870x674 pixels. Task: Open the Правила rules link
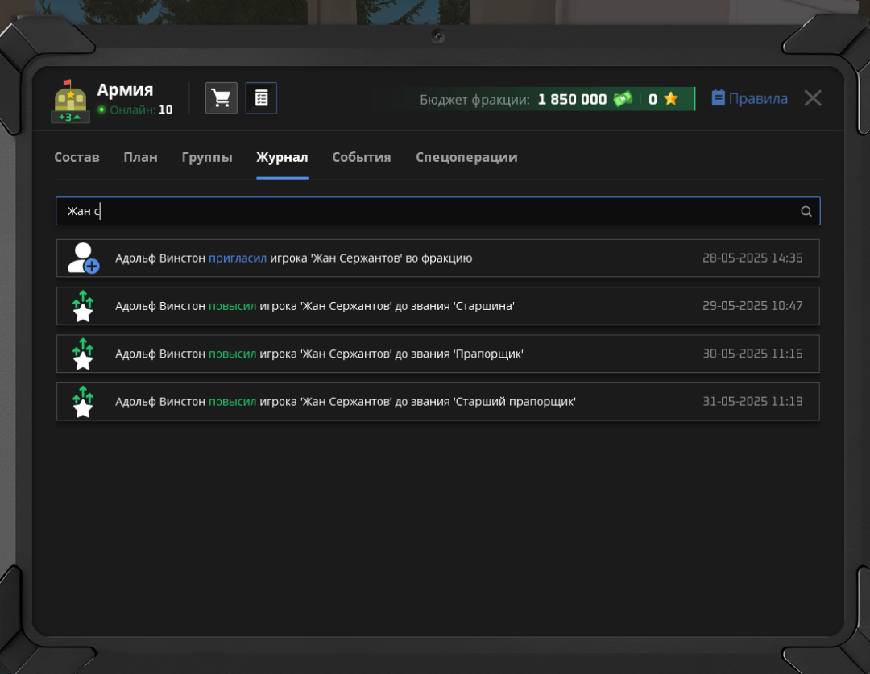coord(749,98)
